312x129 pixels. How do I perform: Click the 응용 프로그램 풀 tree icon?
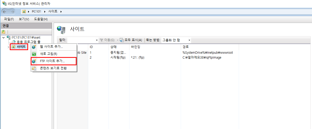(13, 42)
